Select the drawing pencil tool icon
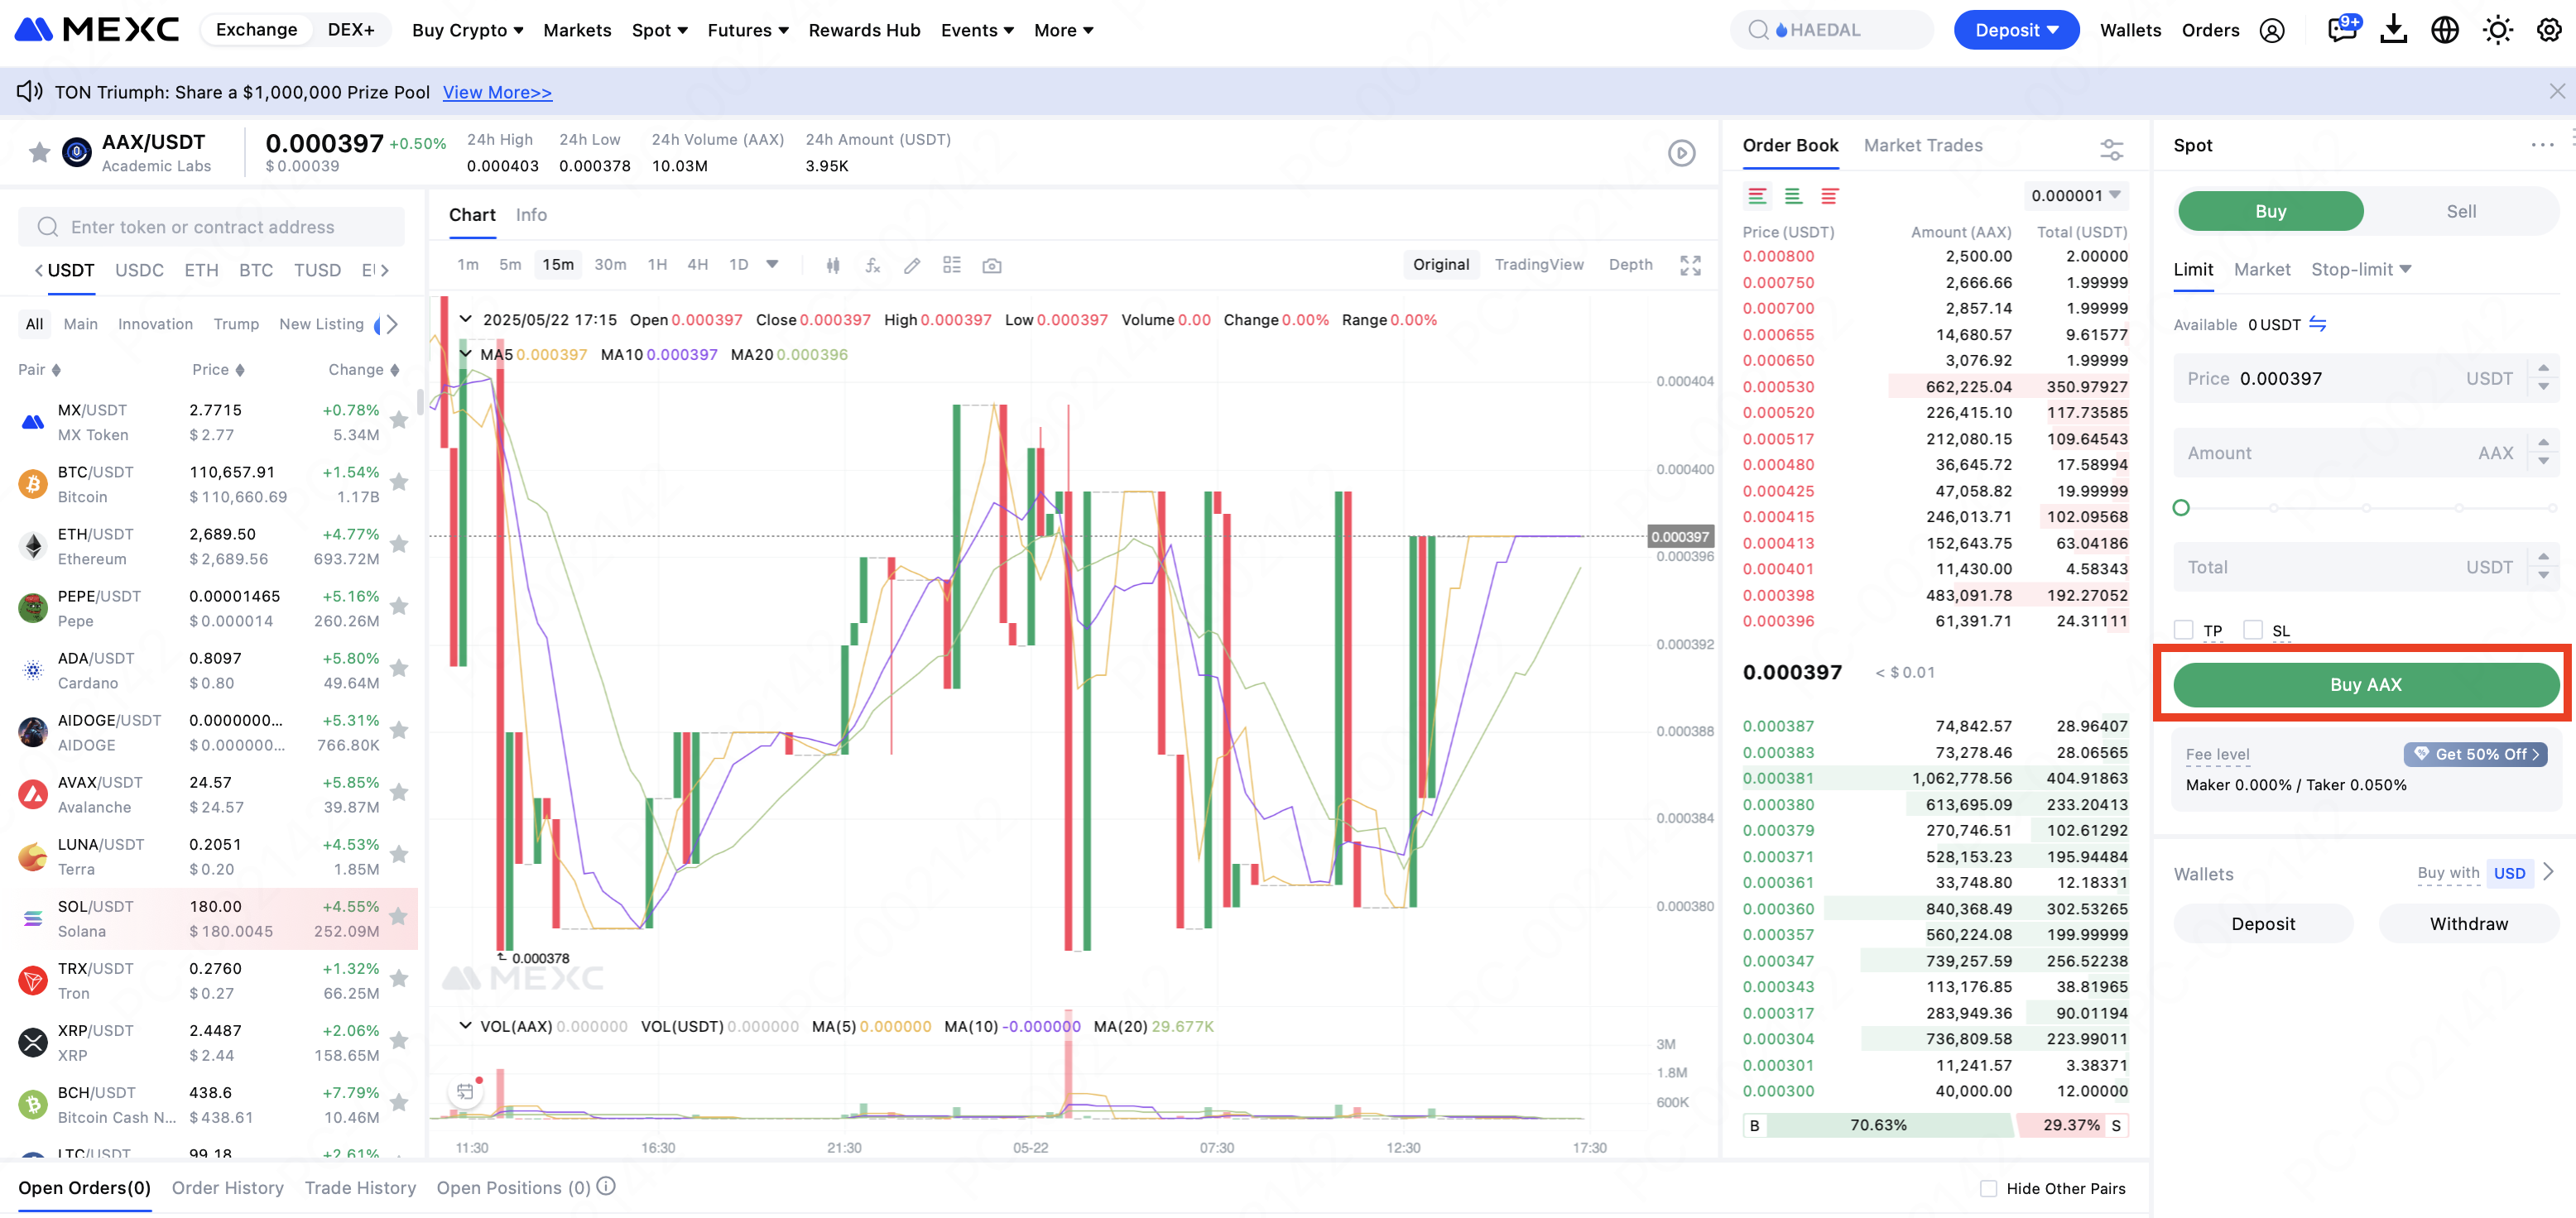Screen dimensions: 2576x1218 point(911,265)
